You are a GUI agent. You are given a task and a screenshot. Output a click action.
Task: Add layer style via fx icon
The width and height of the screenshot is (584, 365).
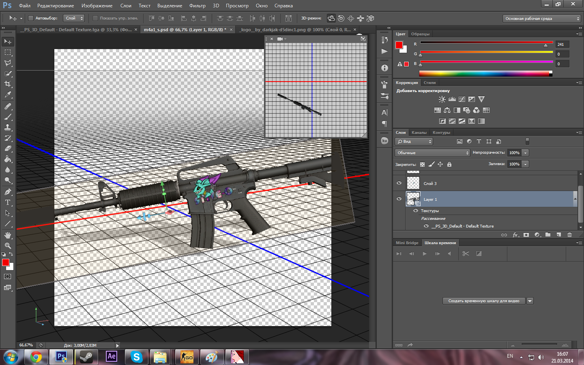(x=515, y=235)
